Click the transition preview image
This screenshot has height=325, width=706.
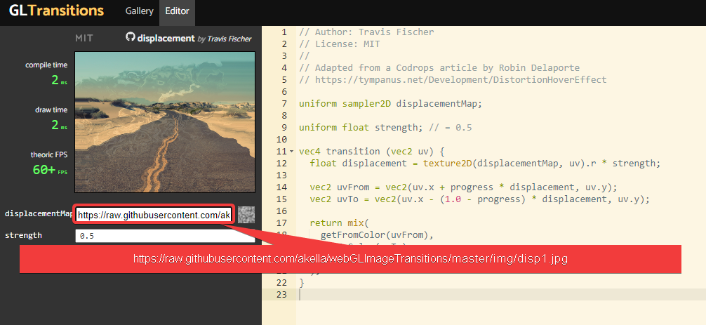pyautogui.click(x=165, y=122)
